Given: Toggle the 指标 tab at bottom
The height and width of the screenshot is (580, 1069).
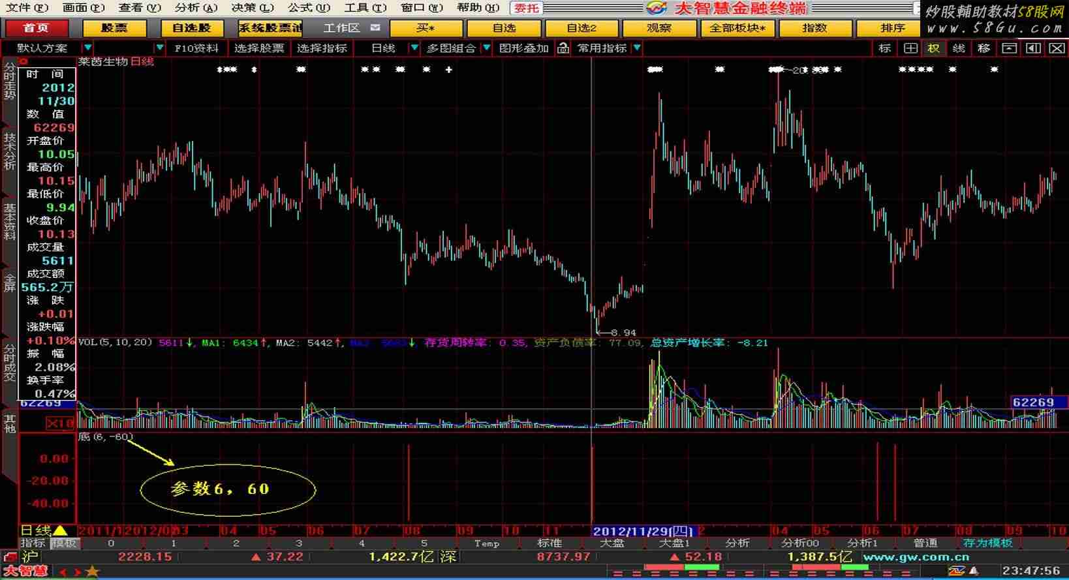Looking at the screenshot, I should [x=33, y=543].
